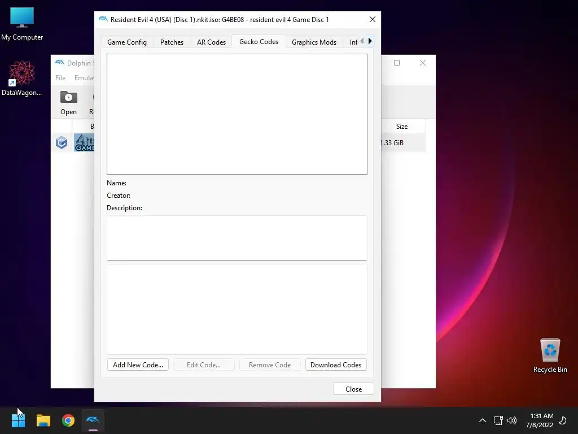Open the File menu in Dolphin window
This screenshot has height=434, width=578.
pos(60,78)
